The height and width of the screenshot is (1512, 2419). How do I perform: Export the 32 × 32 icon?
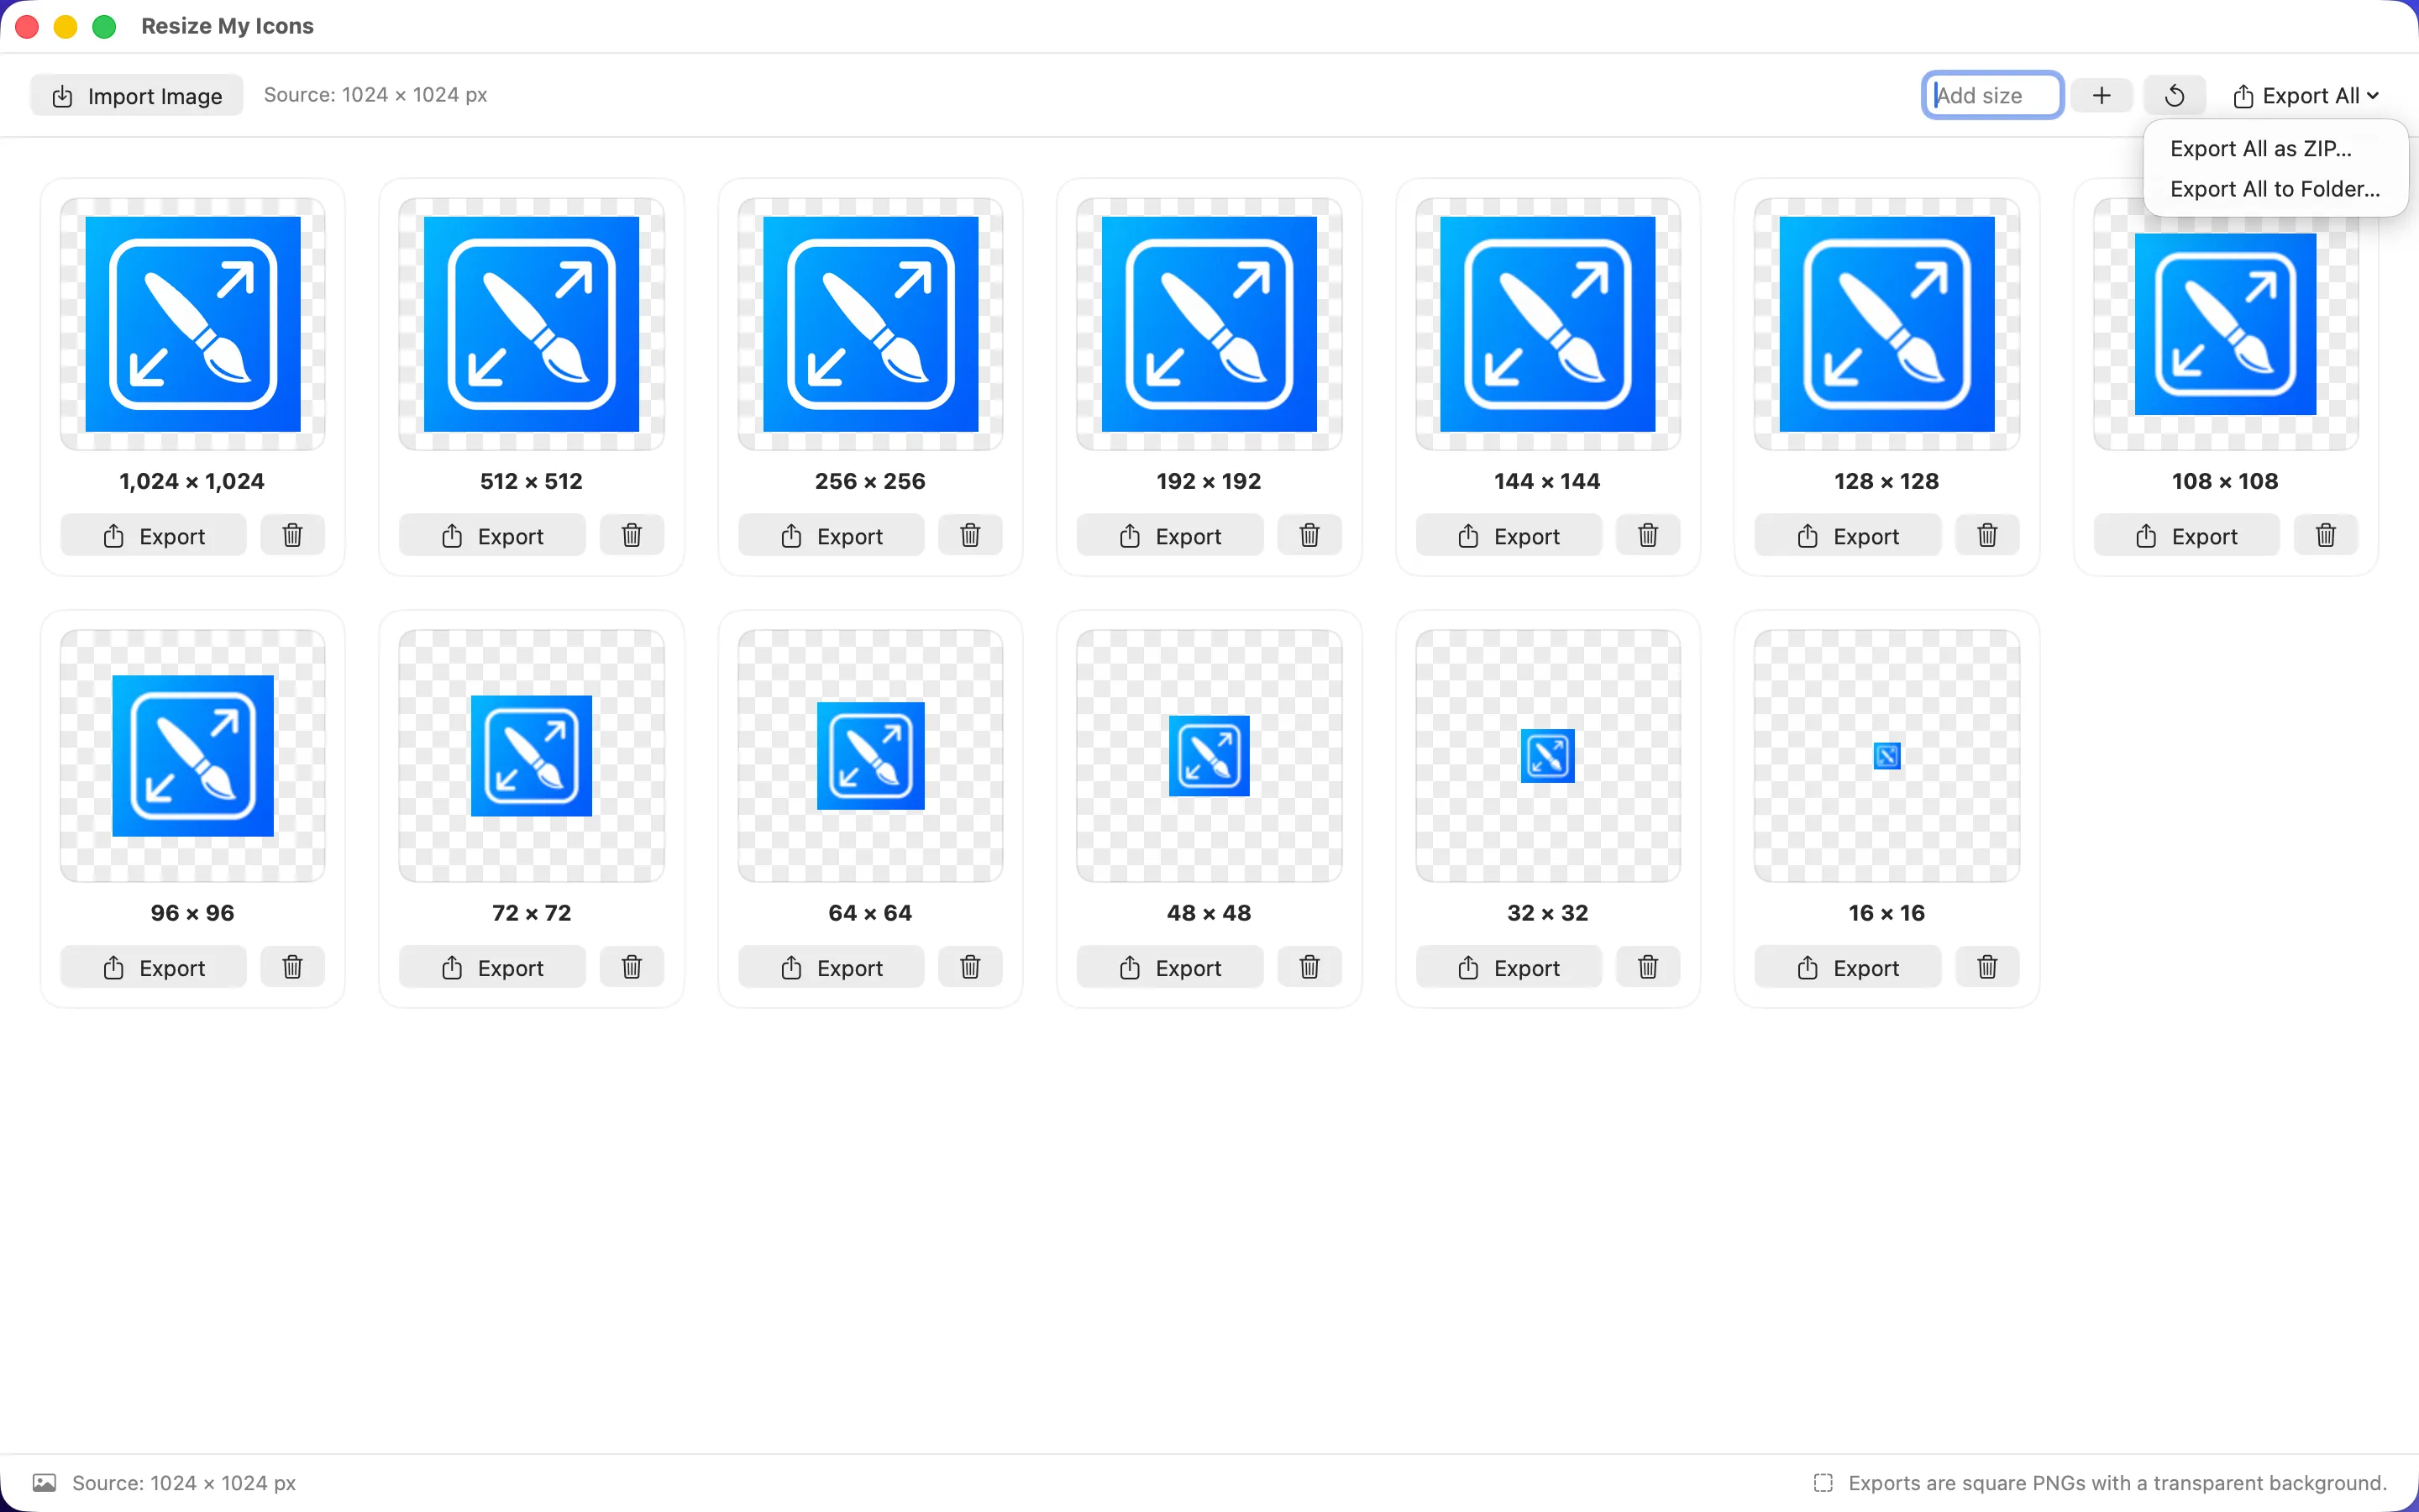click(x=1509, y=967)
